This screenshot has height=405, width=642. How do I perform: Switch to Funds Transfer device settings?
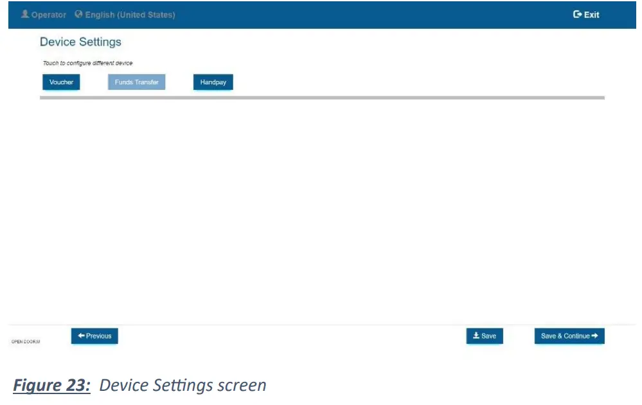point(136,82)
